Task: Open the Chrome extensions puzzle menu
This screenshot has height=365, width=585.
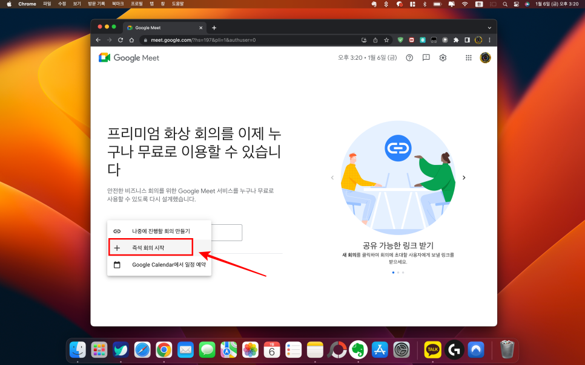Action: coord(456,40)
